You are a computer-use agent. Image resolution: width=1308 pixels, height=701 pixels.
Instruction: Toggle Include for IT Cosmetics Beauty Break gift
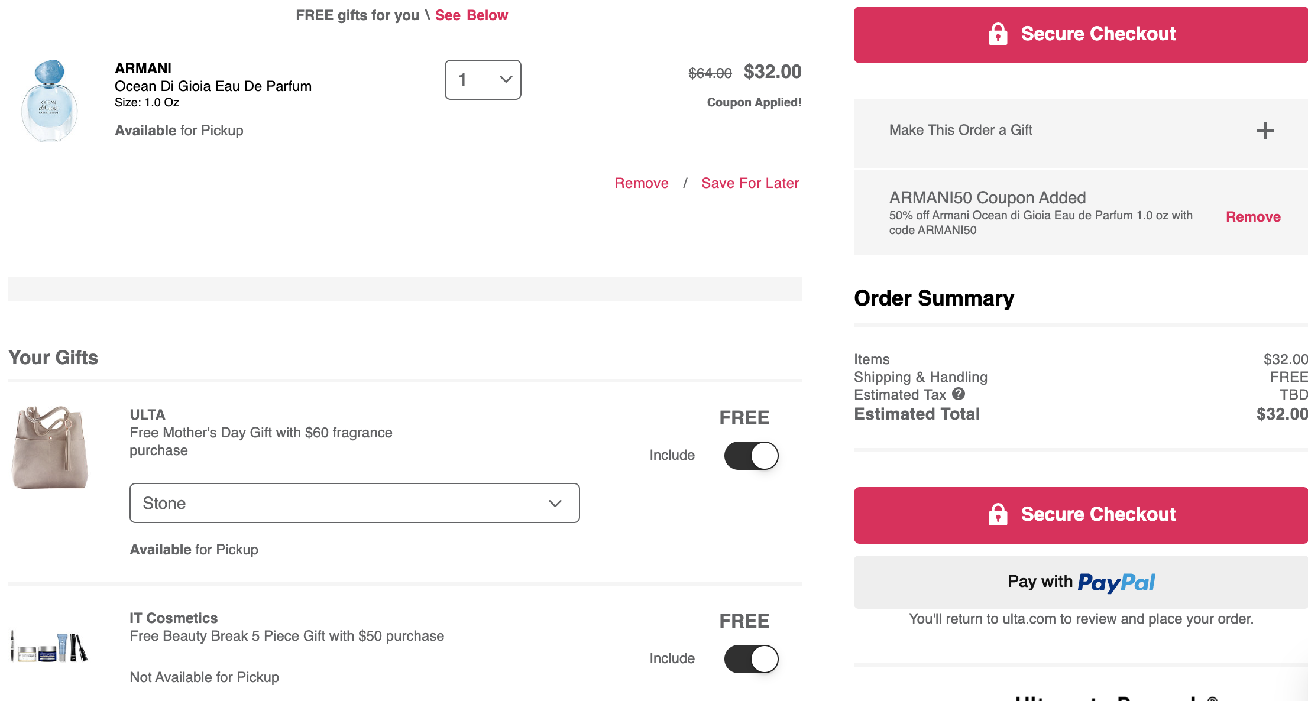click(x=751, y=659)
